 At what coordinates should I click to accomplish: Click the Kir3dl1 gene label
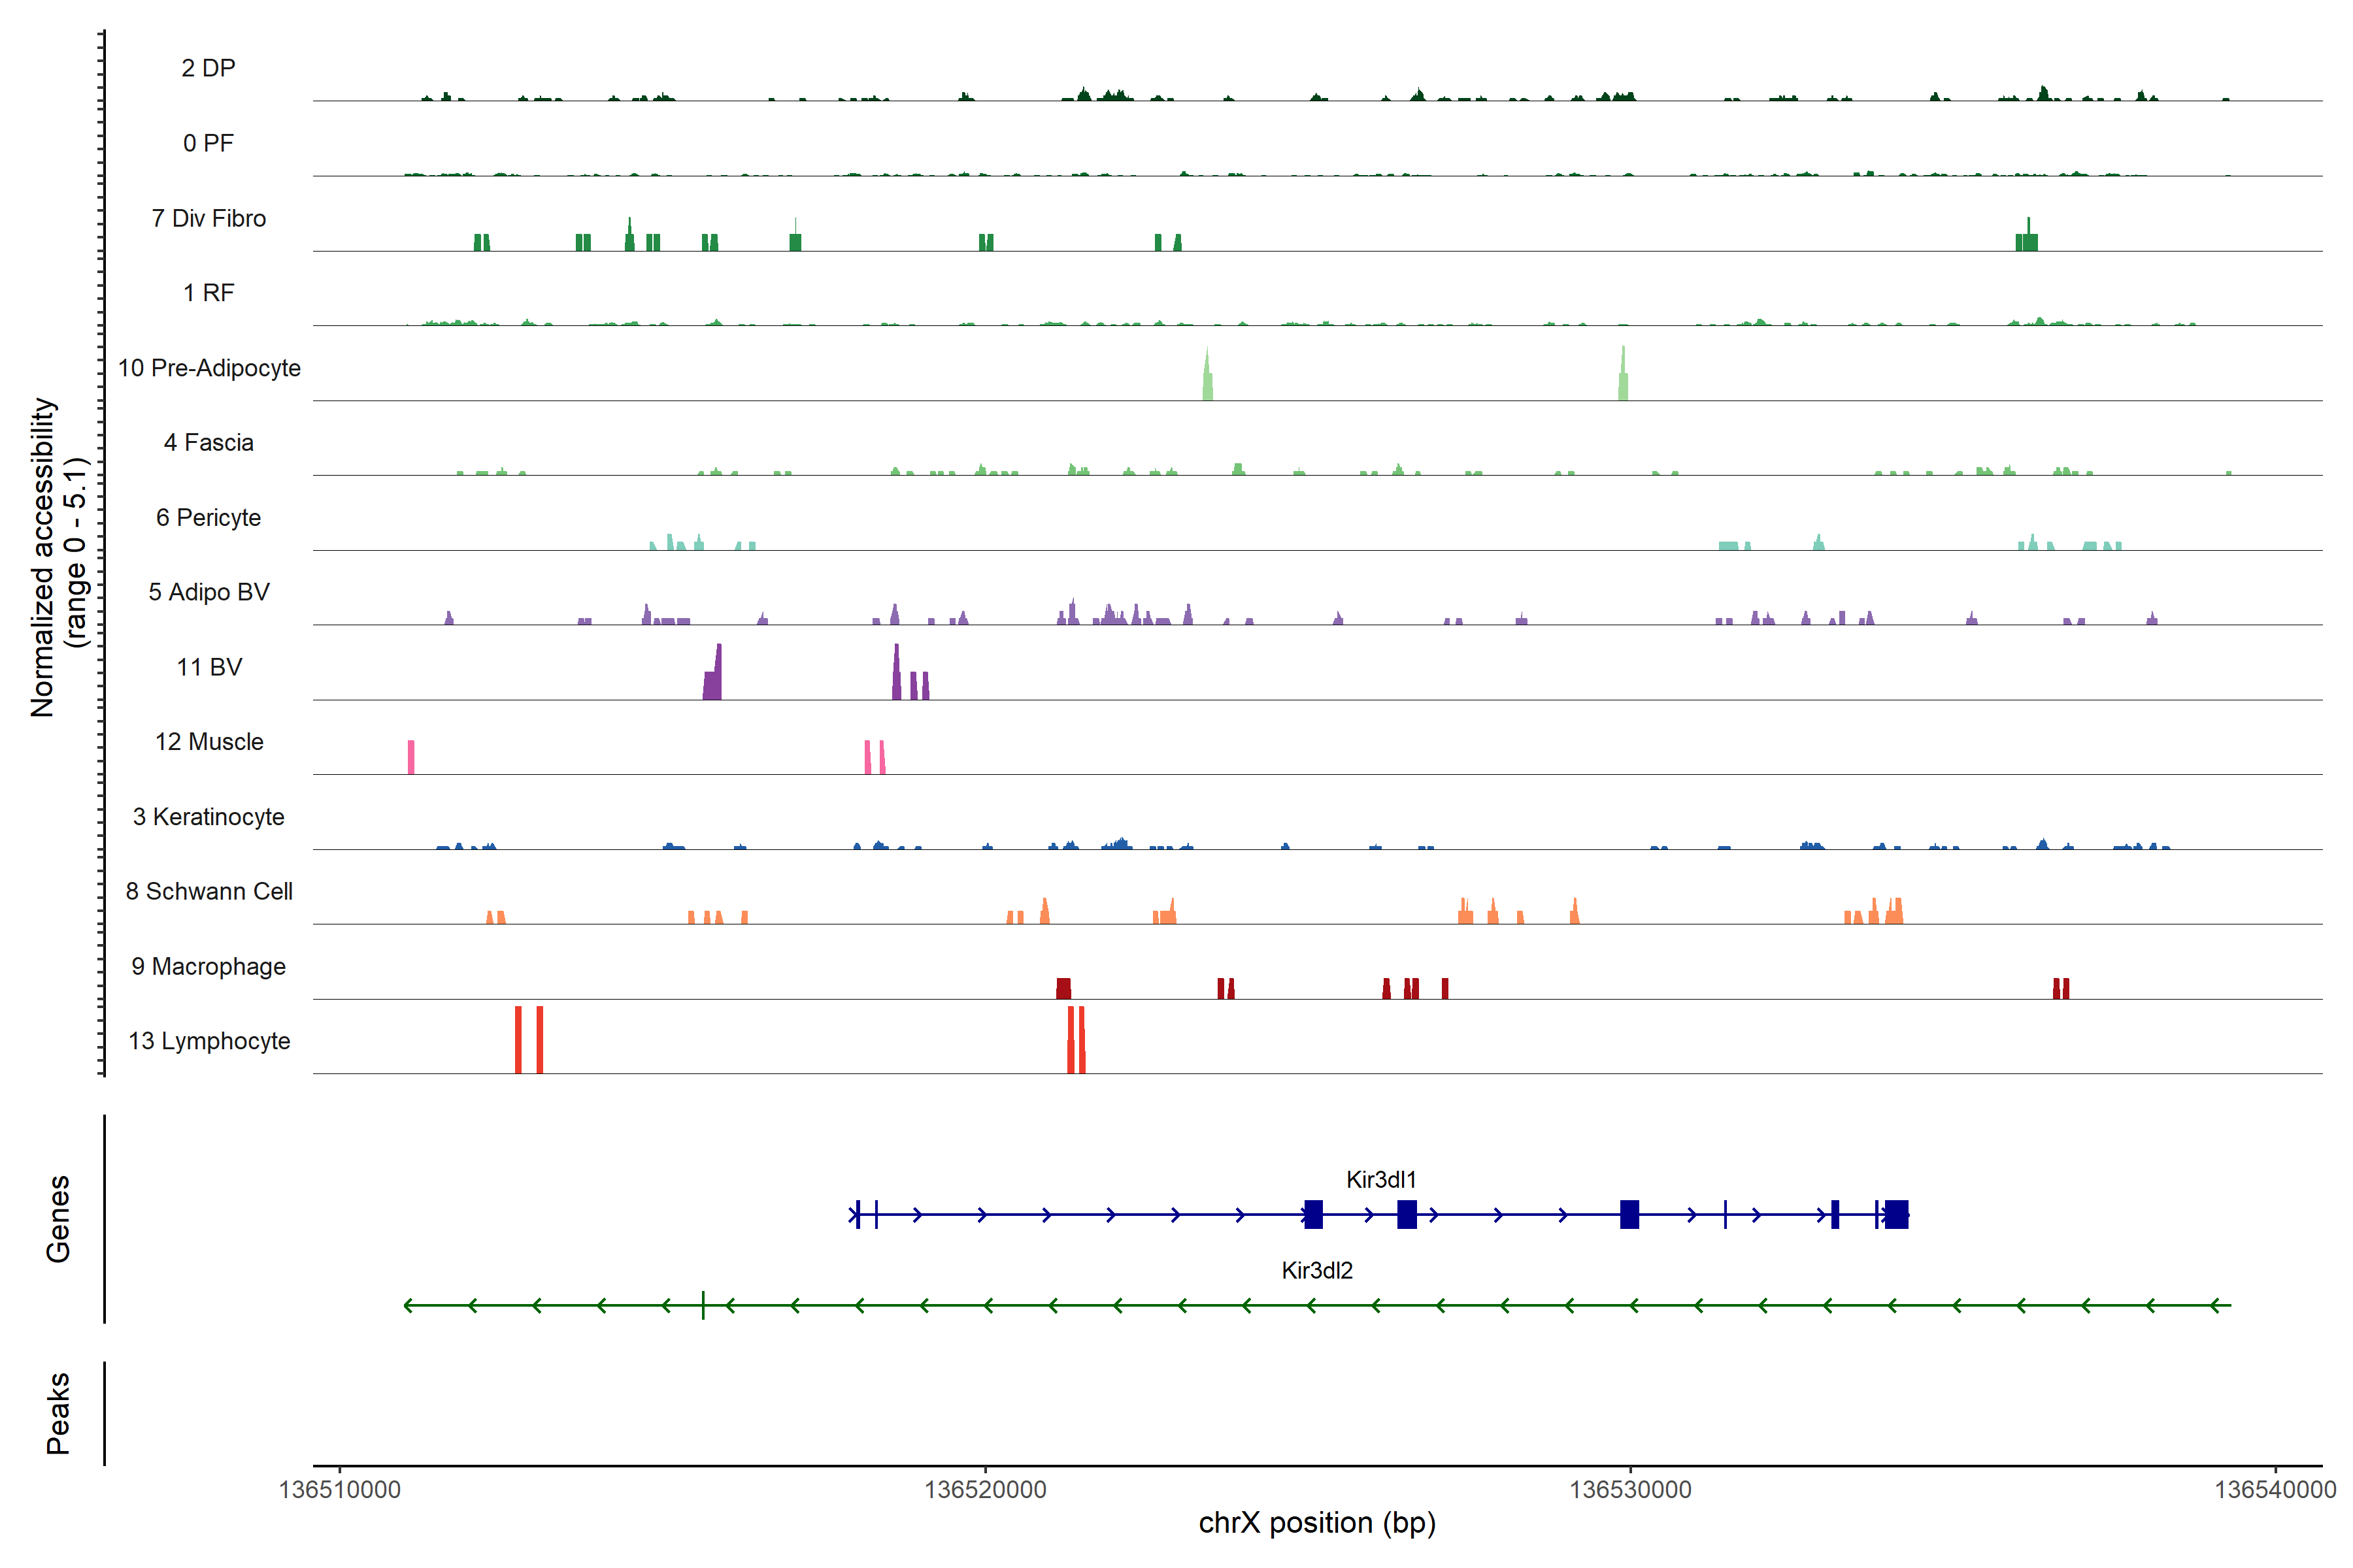click(1380, 1179)
